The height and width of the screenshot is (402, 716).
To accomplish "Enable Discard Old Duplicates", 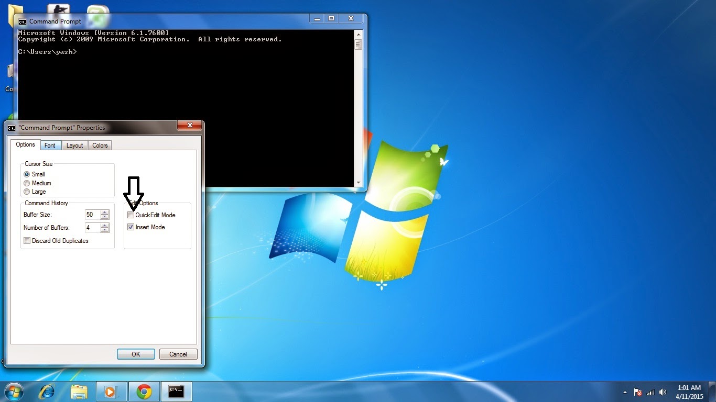I will point(27,241).
